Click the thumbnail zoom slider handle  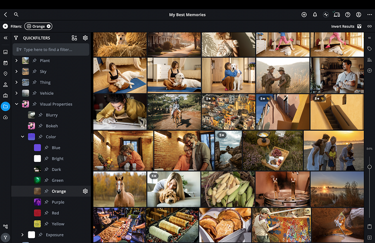(370, 167)
